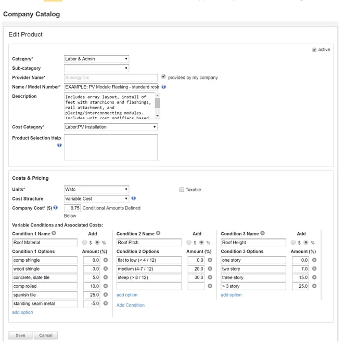Image resolution: width=358 pixels, height=360 pixels.
Task: Select the $ radio for Roof Material
Action: (84, 243)
